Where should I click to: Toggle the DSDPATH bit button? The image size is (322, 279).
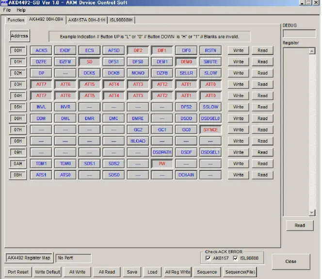click(162, 152)
